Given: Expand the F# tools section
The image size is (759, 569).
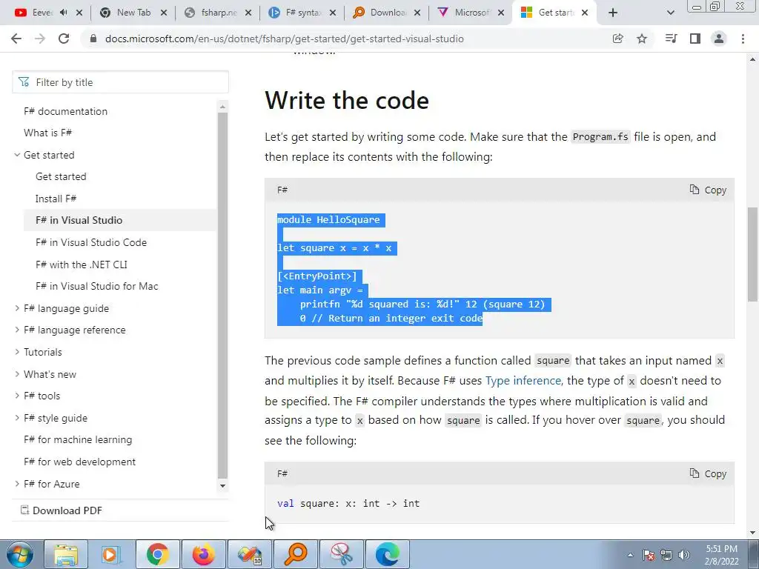Looking at the screenshot, I should click(x=17, y=396).
